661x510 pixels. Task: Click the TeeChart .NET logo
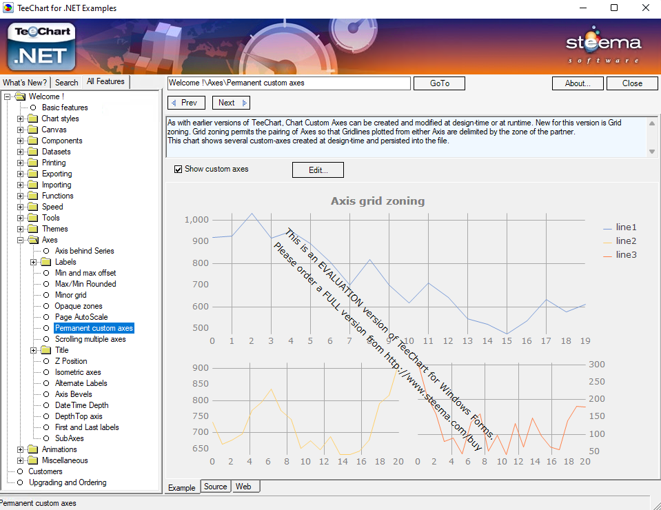[x=42, y=46]
